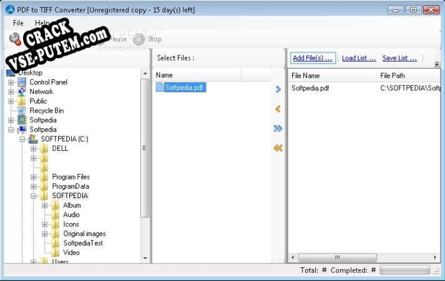445x281 pixels.
Task: Click the Icons folder
Action: [71, 224]
